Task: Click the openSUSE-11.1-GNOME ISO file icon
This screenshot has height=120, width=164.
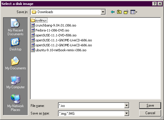Action: pyautogui.click(x=33, y=40)
